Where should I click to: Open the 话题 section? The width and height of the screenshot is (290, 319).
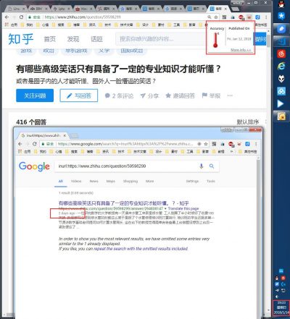coord(96,39)
